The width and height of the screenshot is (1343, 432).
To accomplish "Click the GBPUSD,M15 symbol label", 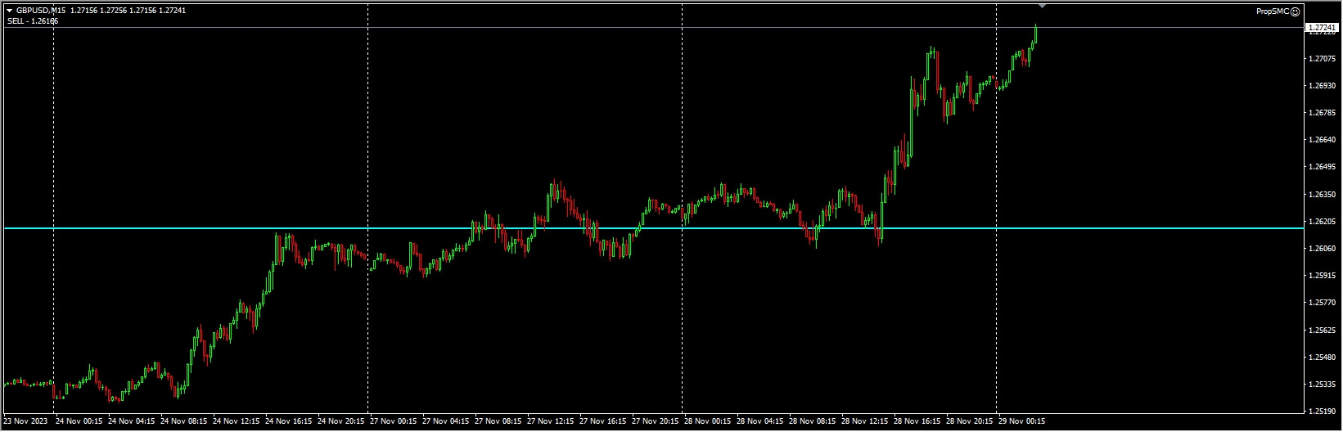I will click(41, 11).
